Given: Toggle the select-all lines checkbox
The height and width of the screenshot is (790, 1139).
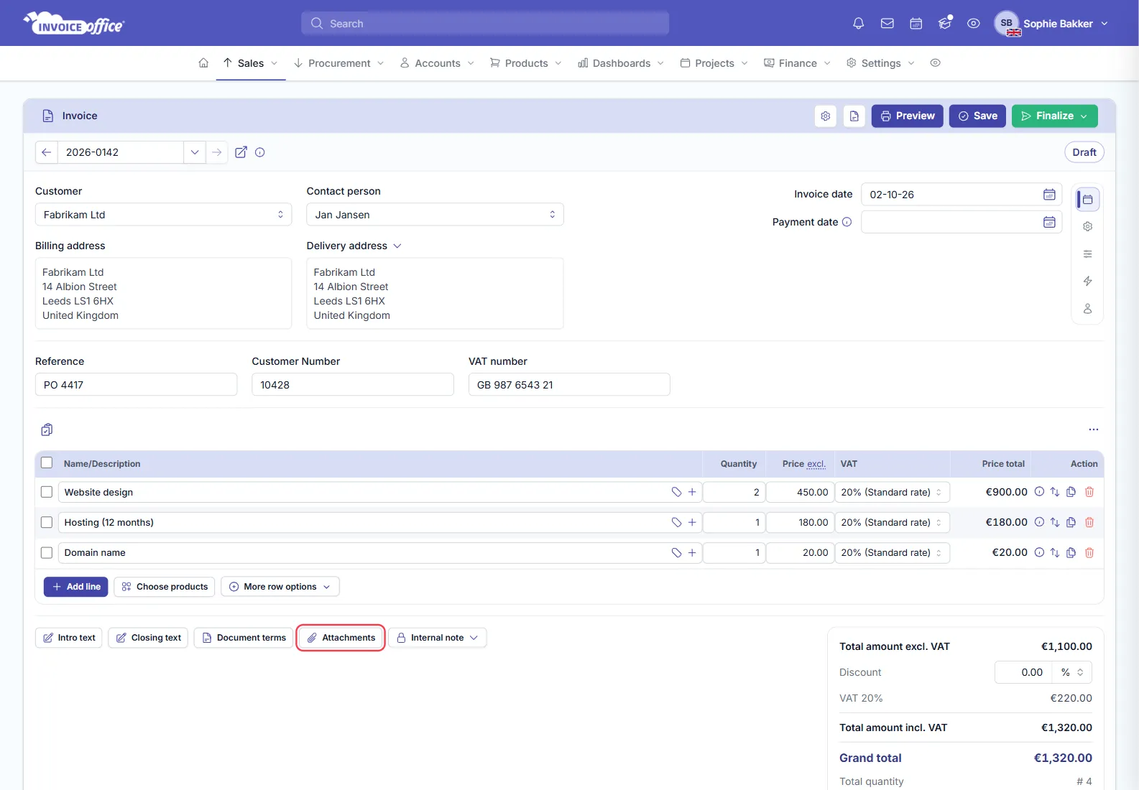Looking at the screenshot, I should [47, 463].
